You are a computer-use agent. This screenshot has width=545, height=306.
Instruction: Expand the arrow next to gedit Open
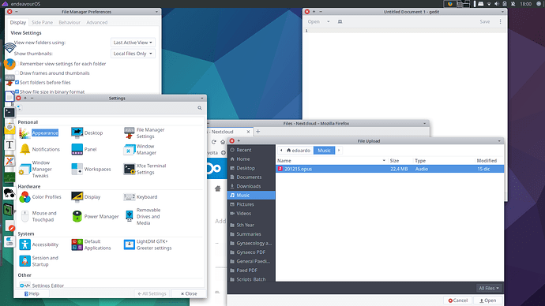[x=328, y=21]
